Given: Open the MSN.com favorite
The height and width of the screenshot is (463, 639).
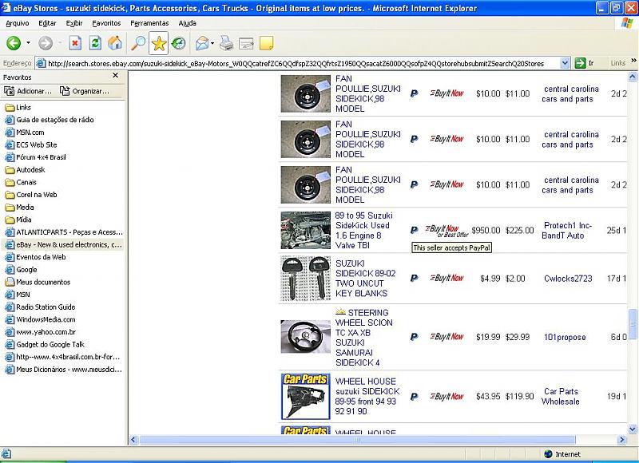Looking at the screenshot, I should pyautogui.click(x=25, y=133).
